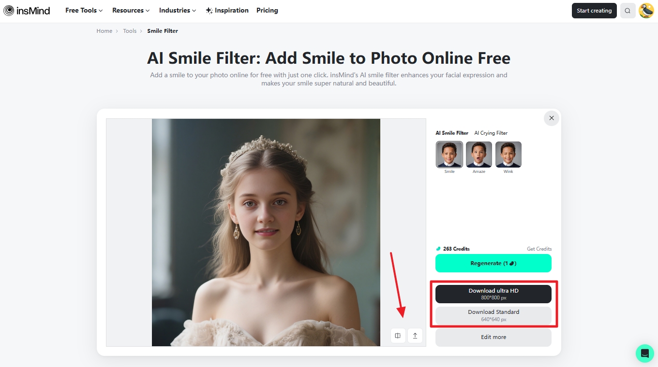The width and height of the screenshot is (658, 367).
Task: Switch to AI Crying Filter tab
Action: click(x=491, y=133)
